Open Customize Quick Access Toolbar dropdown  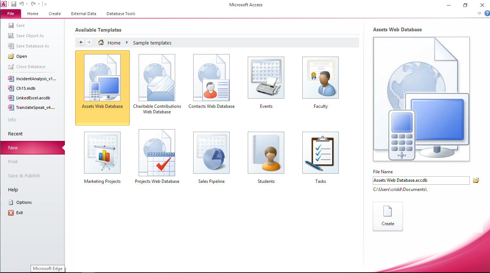pyautogui.click(x=45, y=4)
